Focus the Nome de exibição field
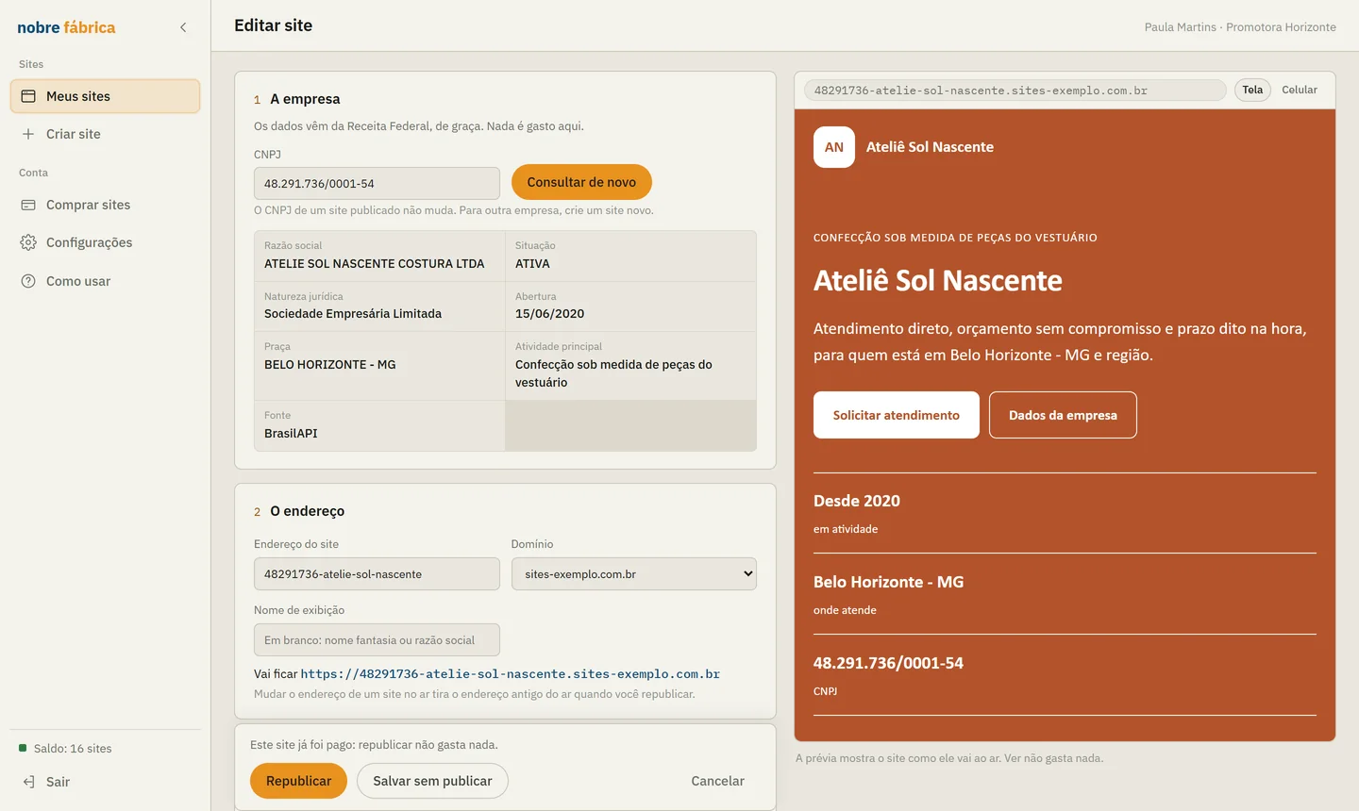 [377, 640]
